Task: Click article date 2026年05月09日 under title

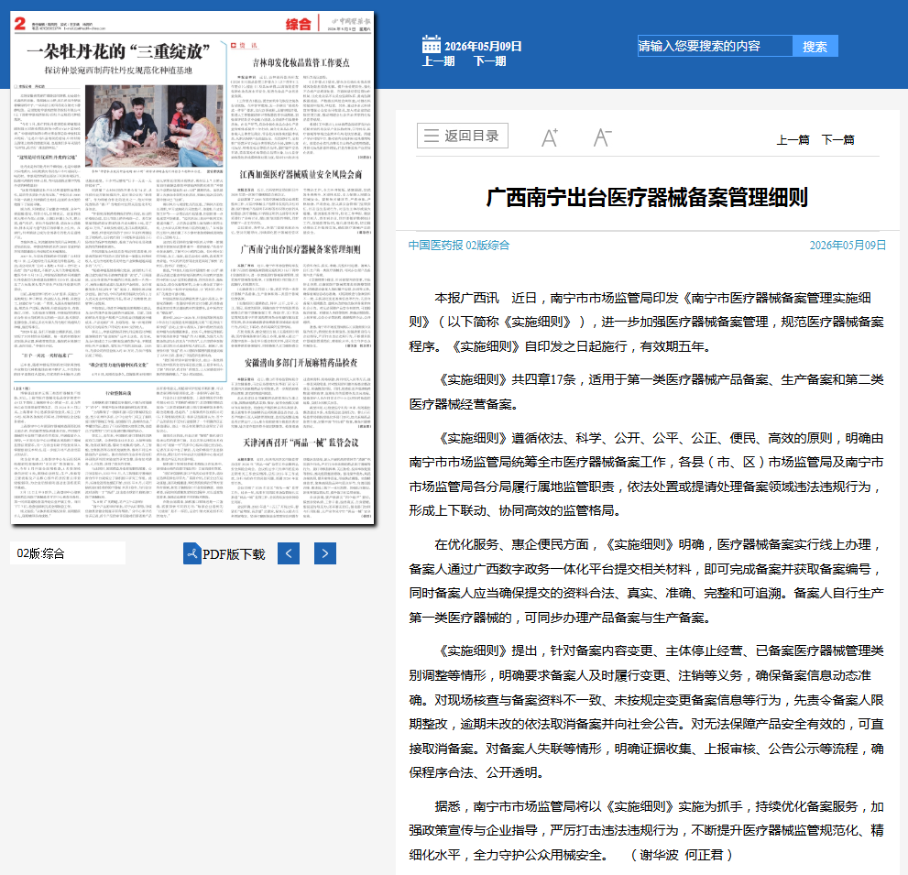Action: pos(848,245)
